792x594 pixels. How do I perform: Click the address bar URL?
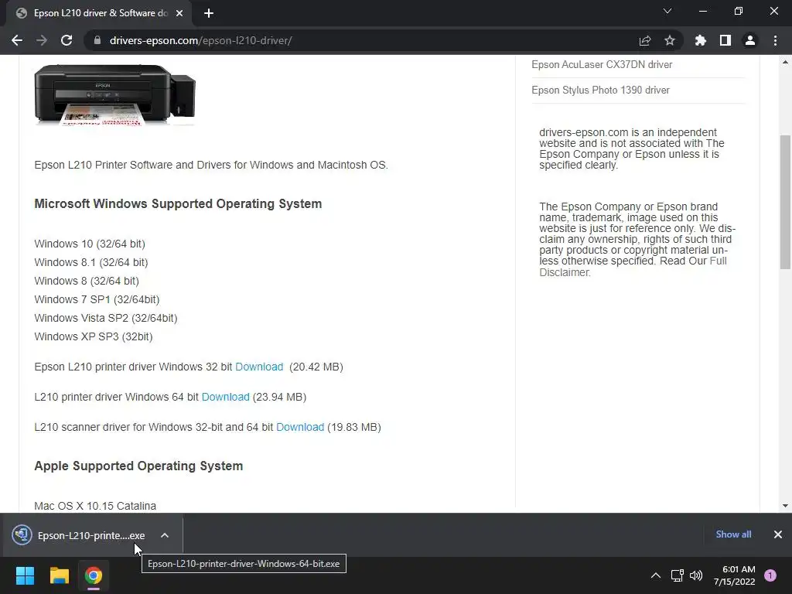[x=200, y=40]
